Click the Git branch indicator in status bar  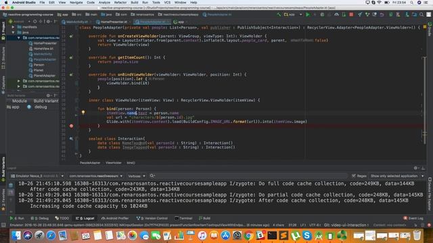tap(346, 225)
